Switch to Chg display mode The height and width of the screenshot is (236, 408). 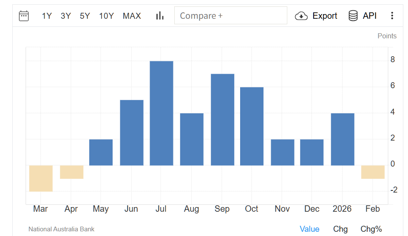tap(340, 229)
